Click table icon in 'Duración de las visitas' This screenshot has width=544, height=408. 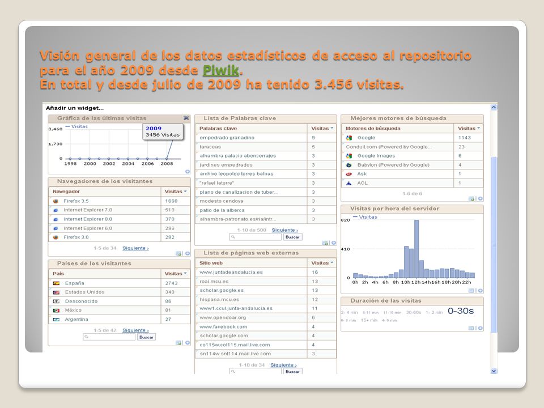(471, 328)
